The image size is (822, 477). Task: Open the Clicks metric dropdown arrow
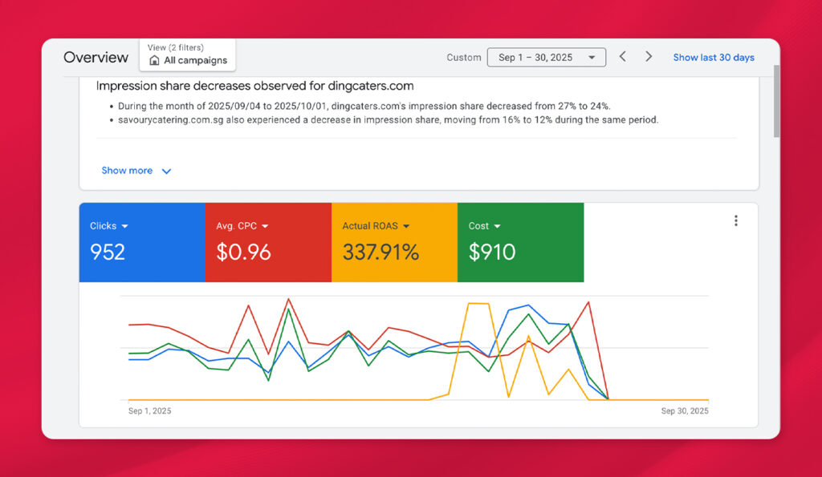click(124, 227)
